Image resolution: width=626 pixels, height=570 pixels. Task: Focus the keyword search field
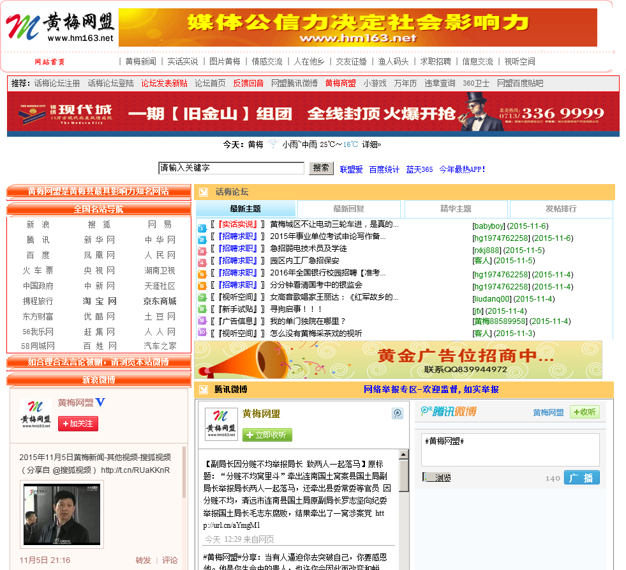231,168
